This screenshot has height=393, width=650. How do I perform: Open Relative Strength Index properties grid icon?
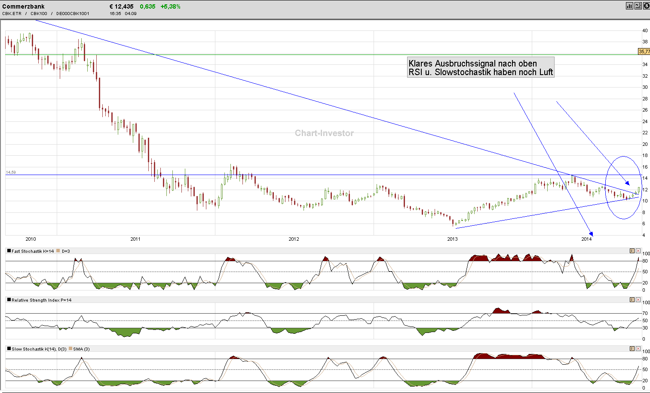point(632,300)
